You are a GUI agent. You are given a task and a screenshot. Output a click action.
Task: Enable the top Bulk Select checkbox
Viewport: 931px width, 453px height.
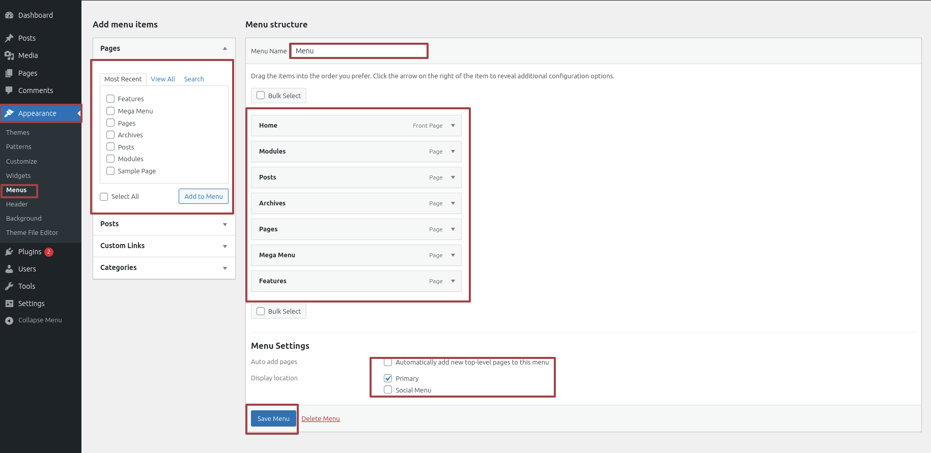pos(261,95)
